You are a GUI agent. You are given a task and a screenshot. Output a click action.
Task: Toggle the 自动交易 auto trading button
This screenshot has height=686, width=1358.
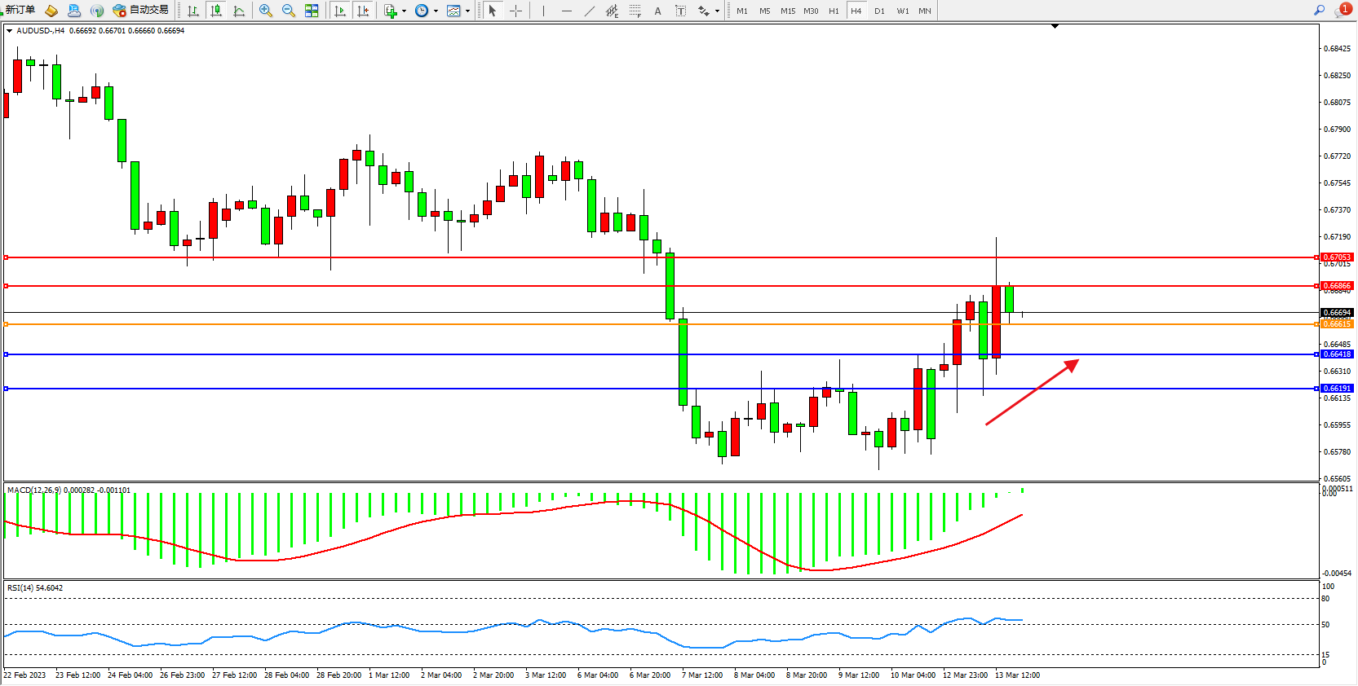140,10
